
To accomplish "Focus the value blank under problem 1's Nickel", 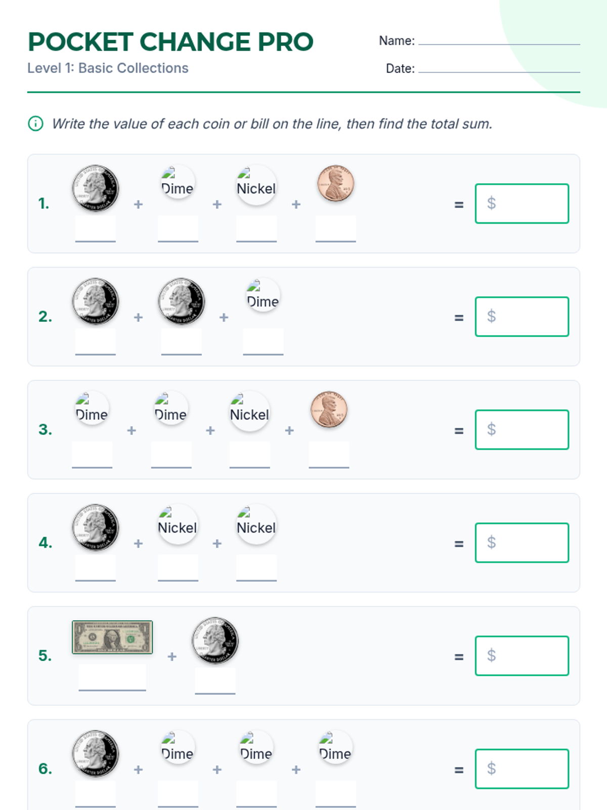I will point(256,229).
